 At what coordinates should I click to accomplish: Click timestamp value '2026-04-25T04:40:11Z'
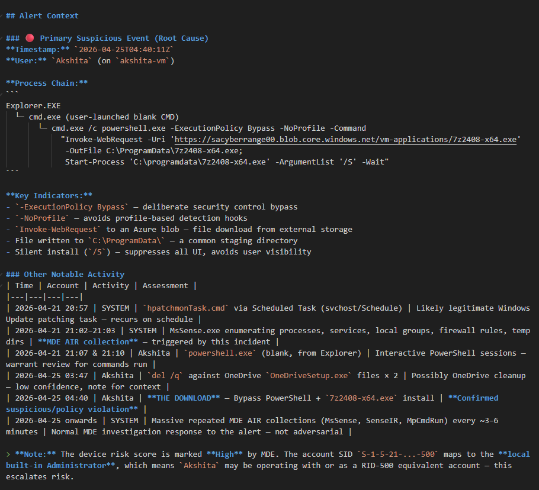(x=124, y=50)
